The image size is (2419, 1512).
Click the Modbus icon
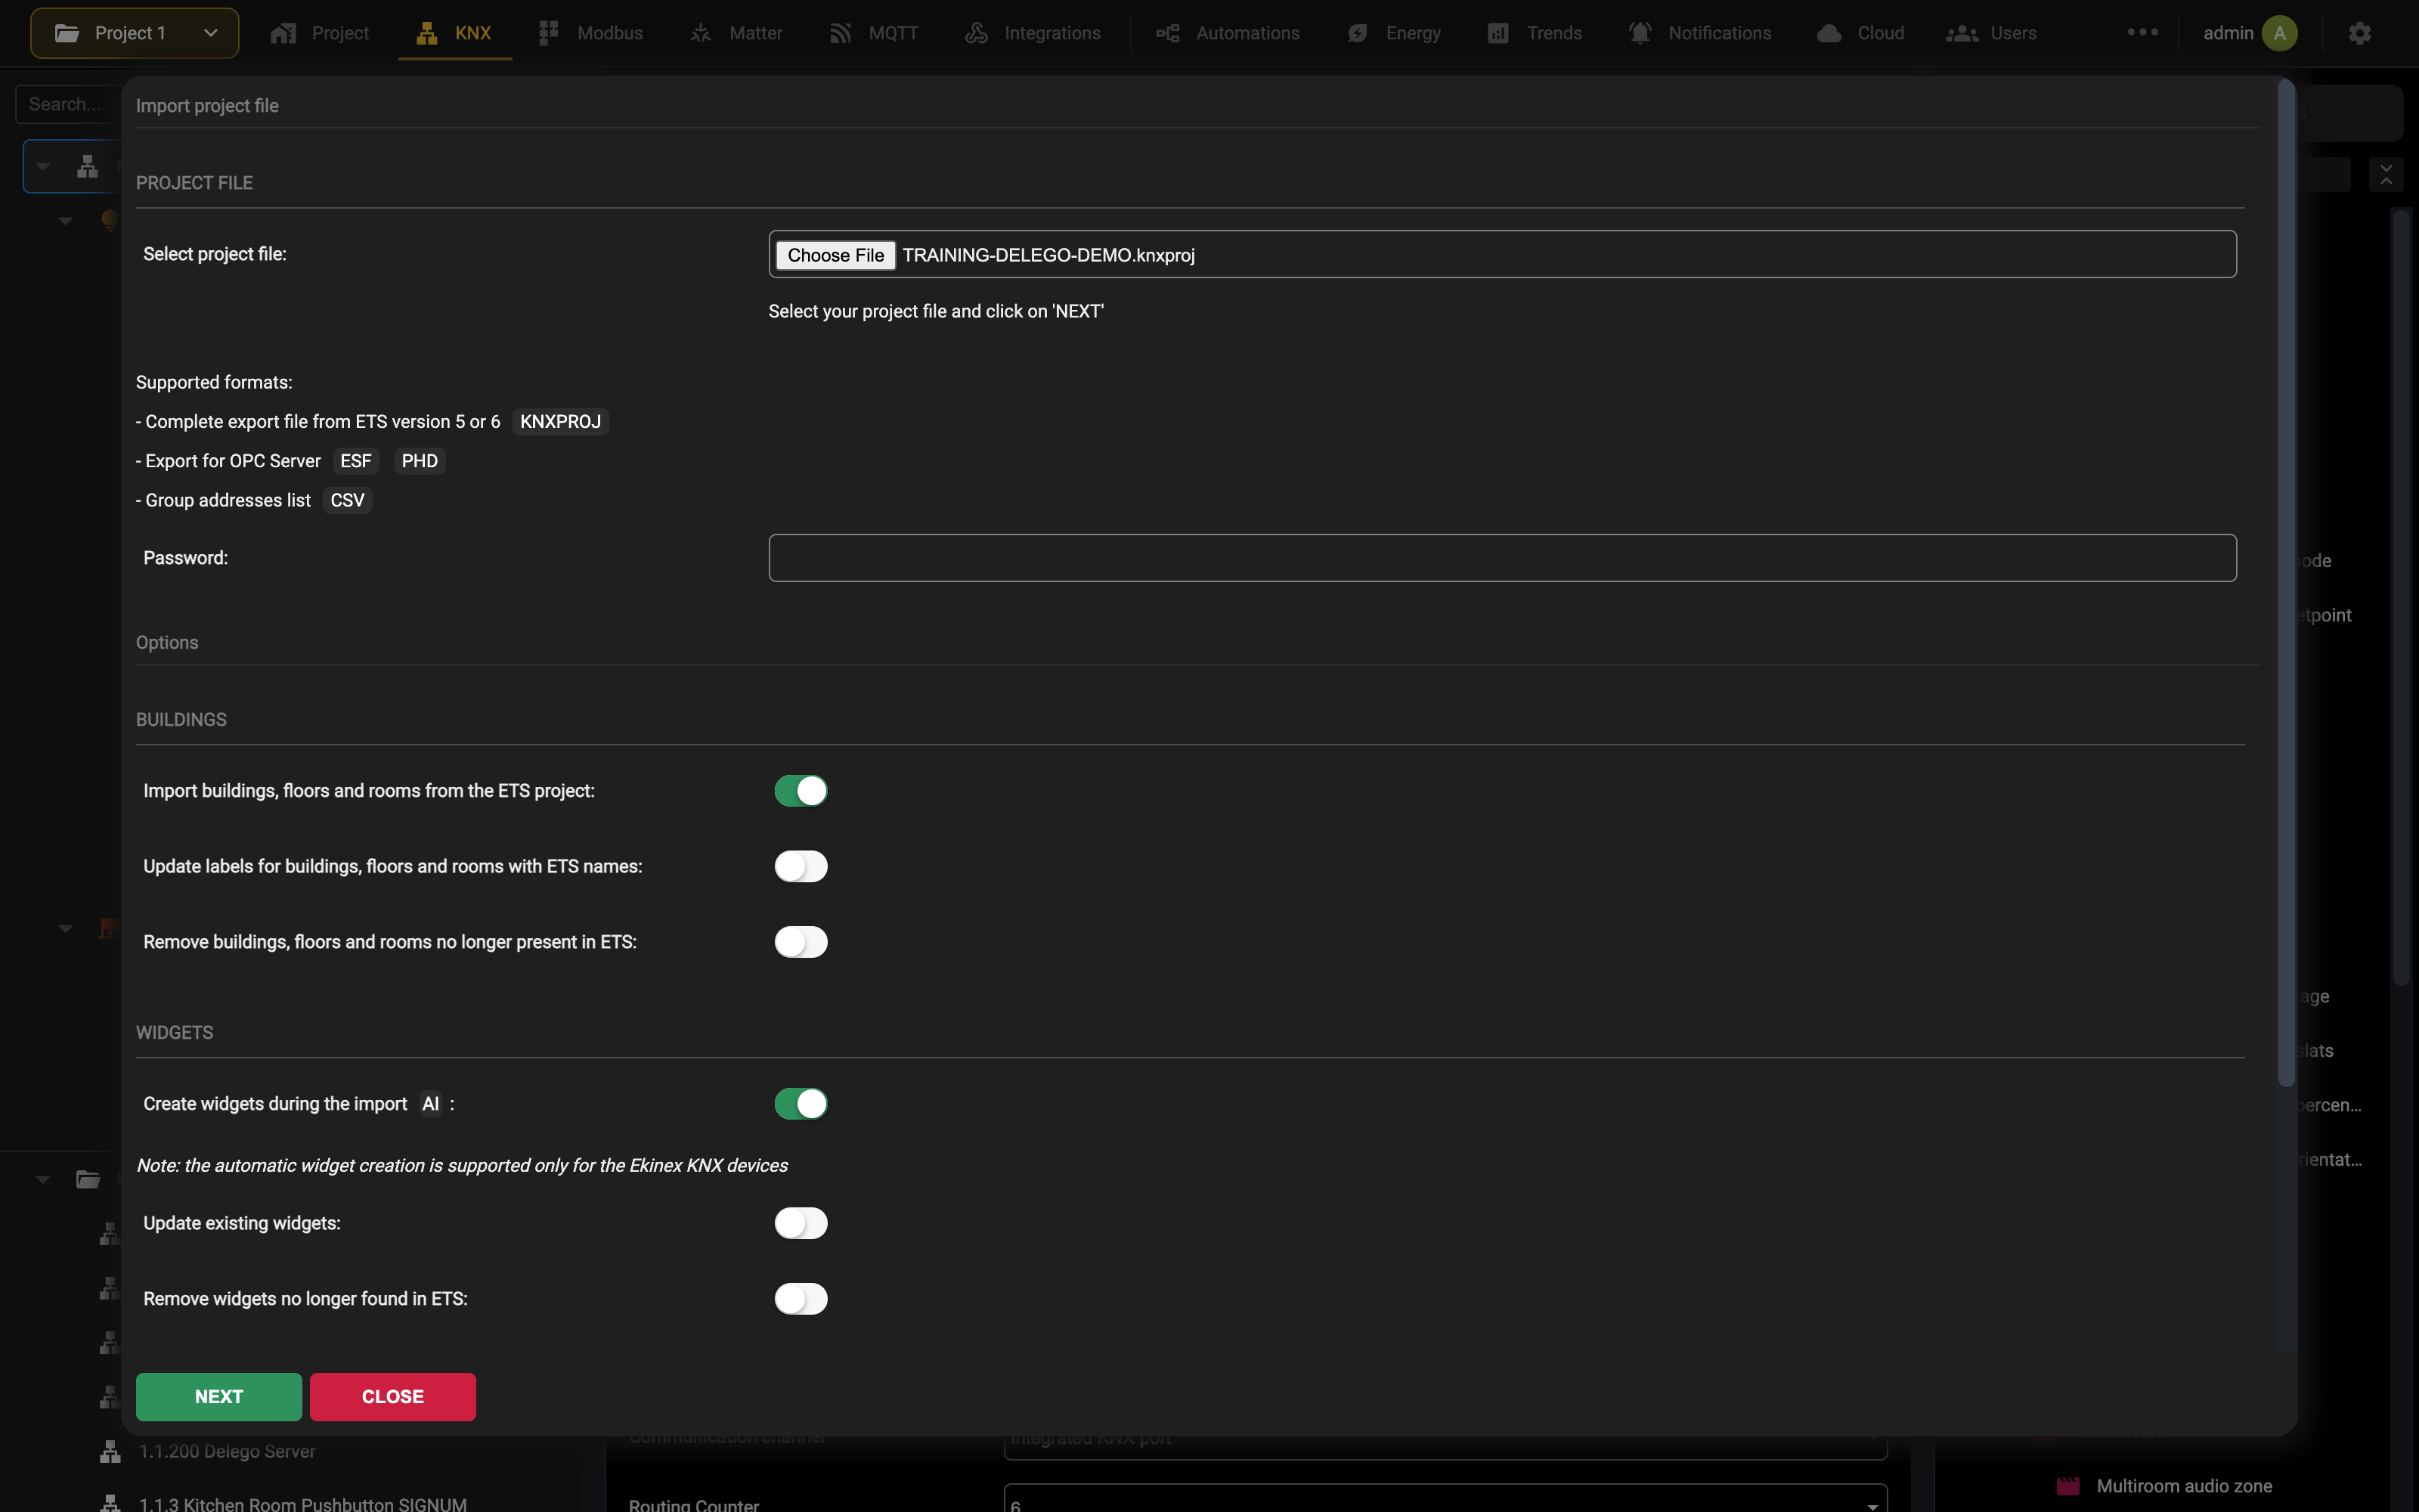click(x=548, y=33)
